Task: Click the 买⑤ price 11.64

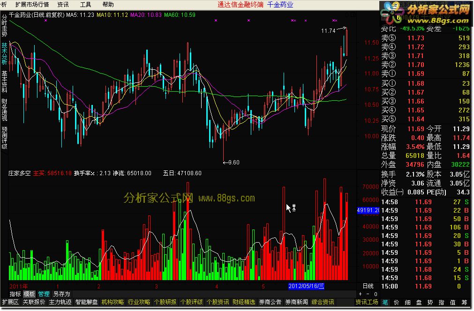Action: pyautogui.click(x=416, y=119)
